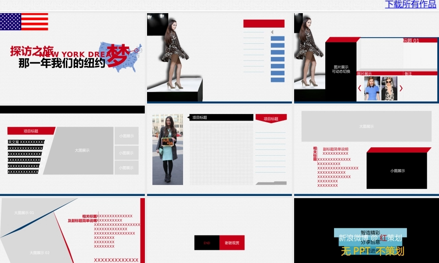Viewport: 439px width, 263px height.
Task: Click the next-photo arrow in the image carousel
Action: 400,87
